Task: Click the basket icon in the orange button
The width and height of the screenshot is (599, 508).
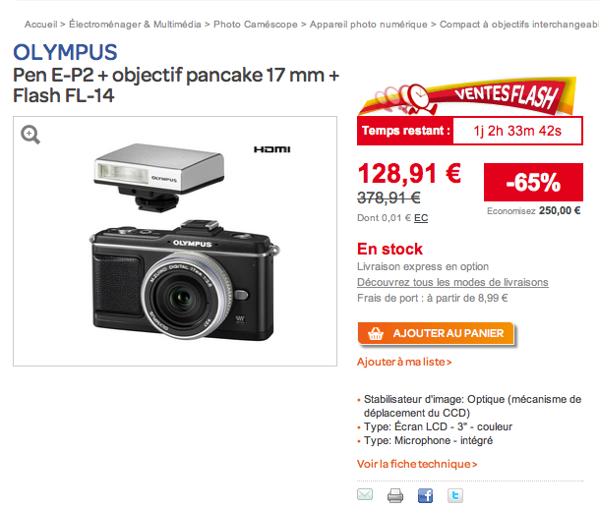Action: (x=375, y=333)
